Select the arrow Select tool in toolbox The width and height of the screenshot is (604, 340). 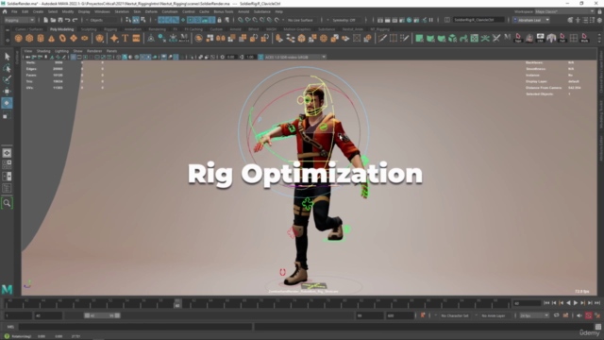point(7,57)
